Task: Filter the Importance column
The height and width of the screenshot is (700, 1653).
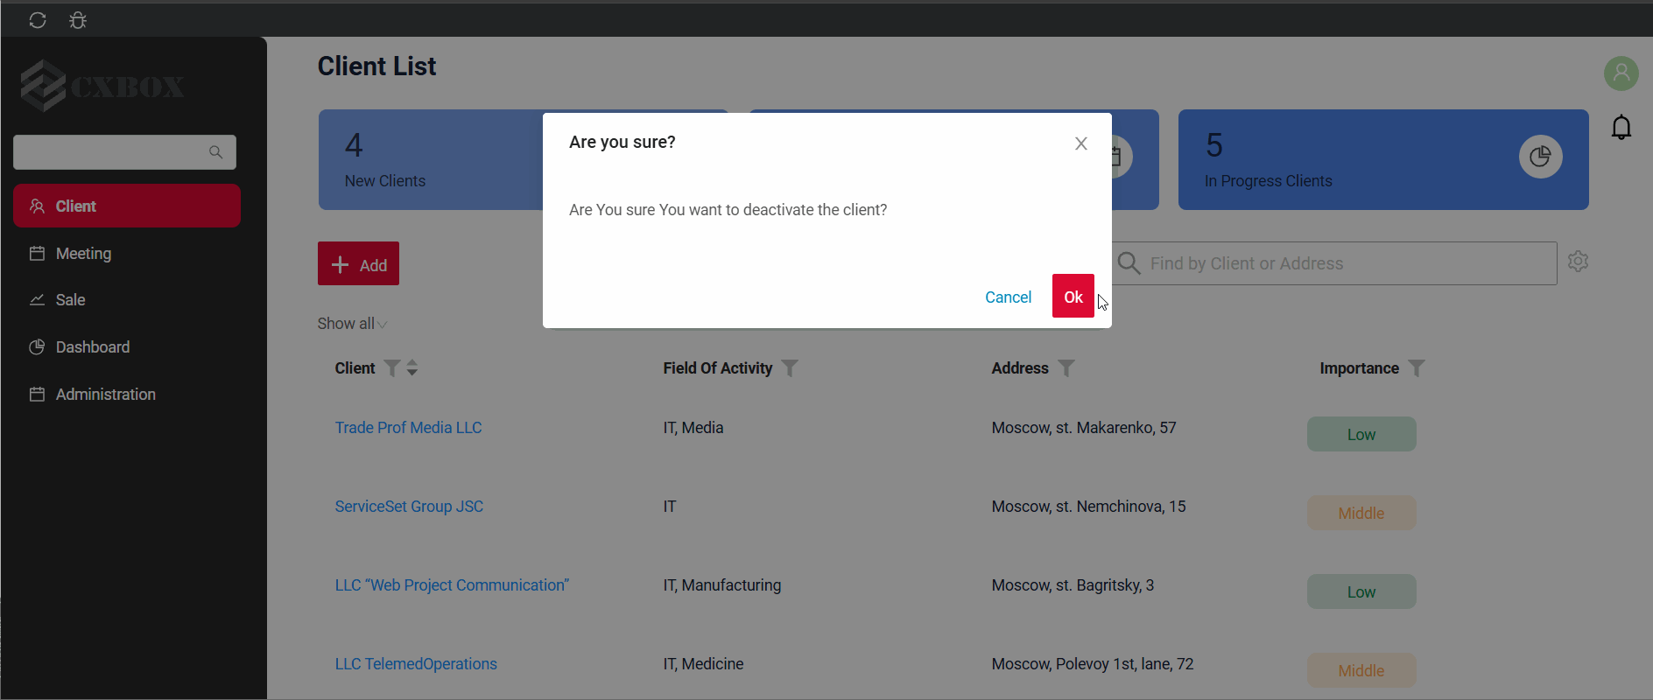Action: (x=1416, y=368)
